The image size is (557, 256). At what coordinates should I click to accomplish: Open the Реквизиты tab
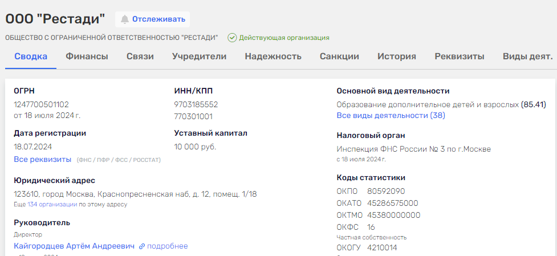tap(460, 56)
